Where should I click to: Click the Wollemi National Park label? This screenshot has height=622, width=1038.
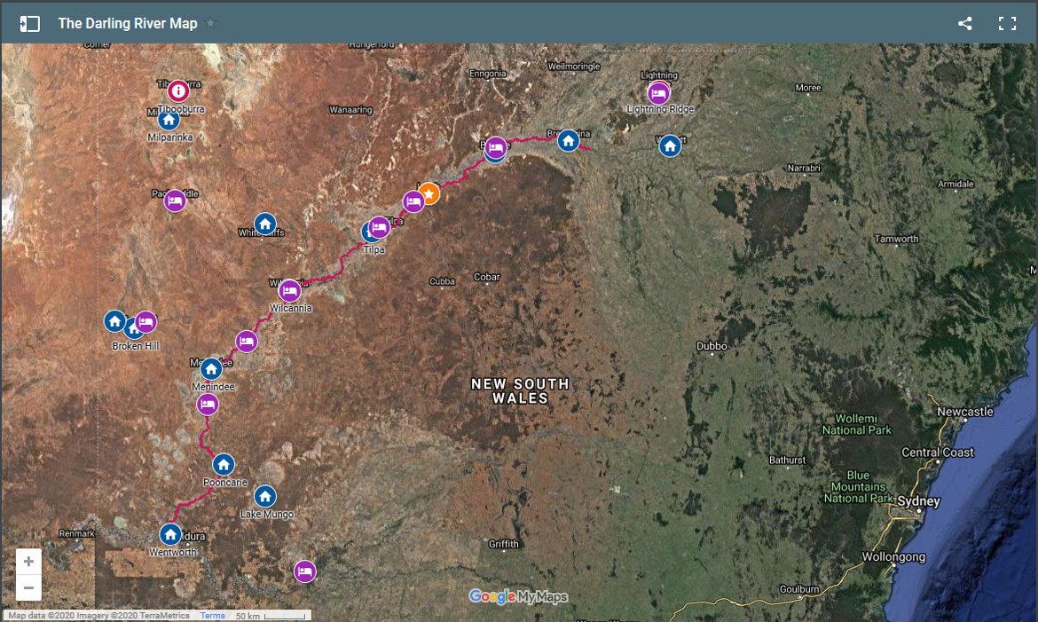tap(857, 424)
